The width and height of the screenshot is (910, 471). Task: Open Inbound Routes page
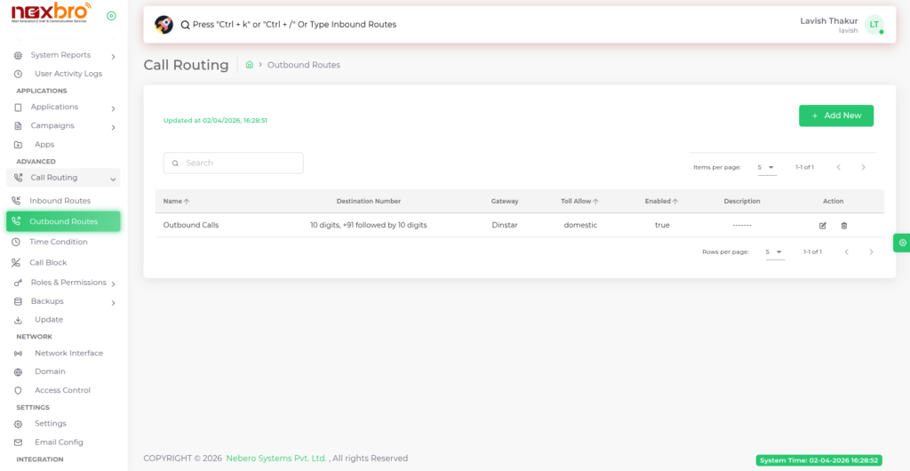pos(60,201)
